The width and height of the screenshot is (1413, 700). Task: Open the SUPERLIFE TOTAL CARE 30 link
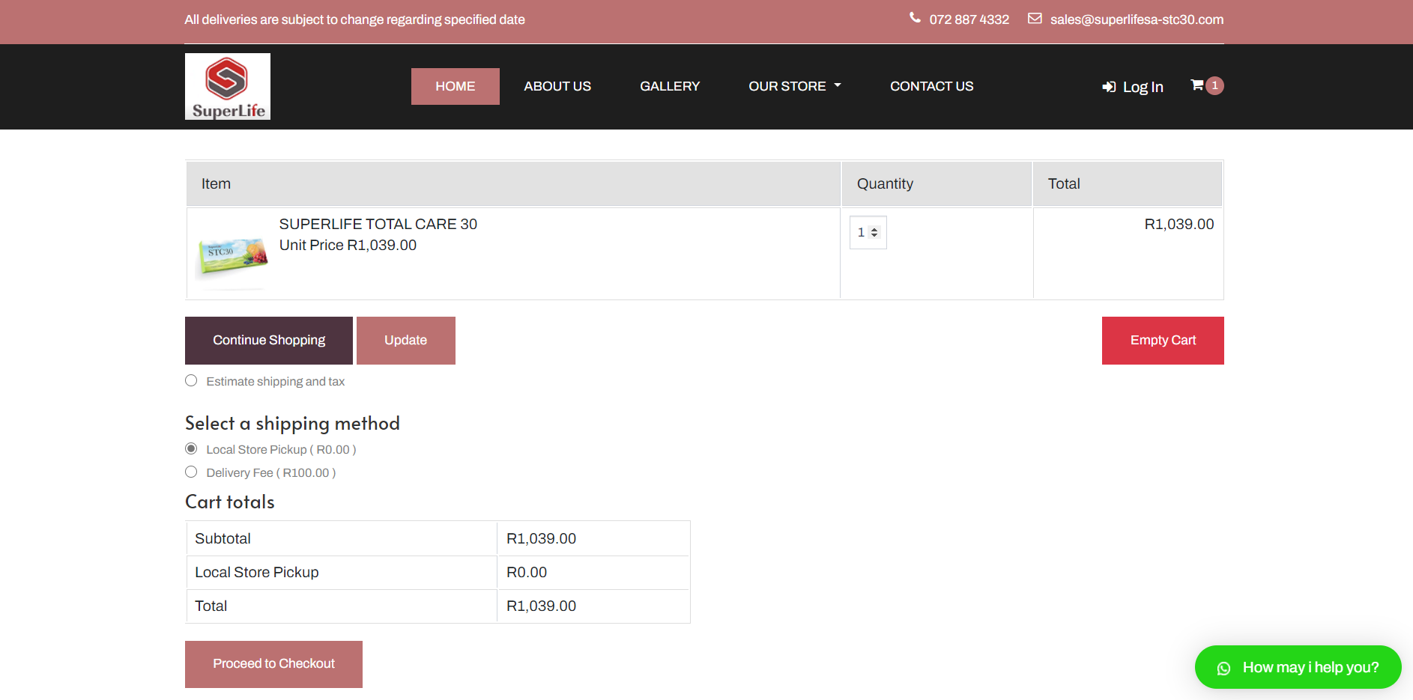tap(378, 224)
